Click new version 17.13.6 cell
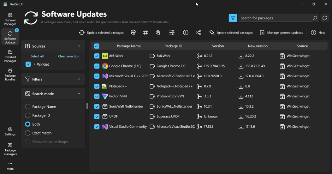This screenshot has height=174, width=332. tap(250, 127)
